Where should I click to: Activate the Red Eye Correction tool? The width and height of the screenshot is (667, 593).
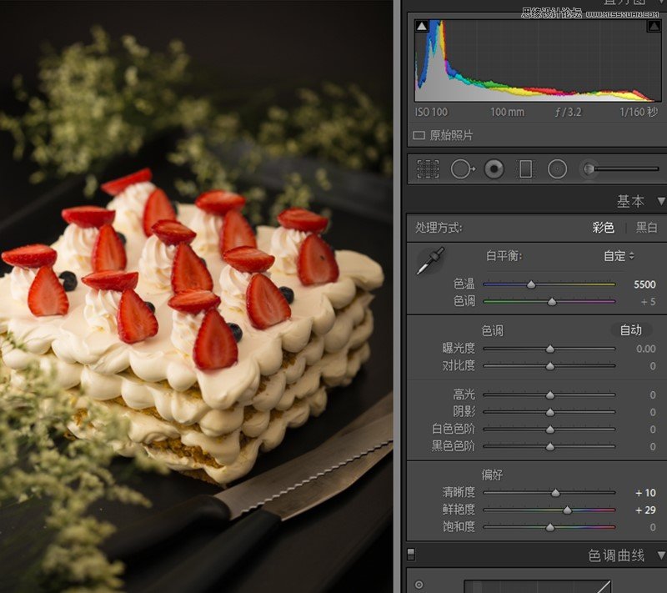[494, 169]
